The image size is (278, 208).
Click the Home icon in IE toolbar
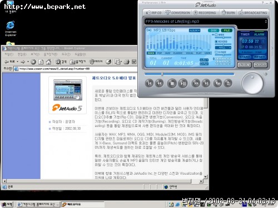pyautogui.click(x=48, y=62)
